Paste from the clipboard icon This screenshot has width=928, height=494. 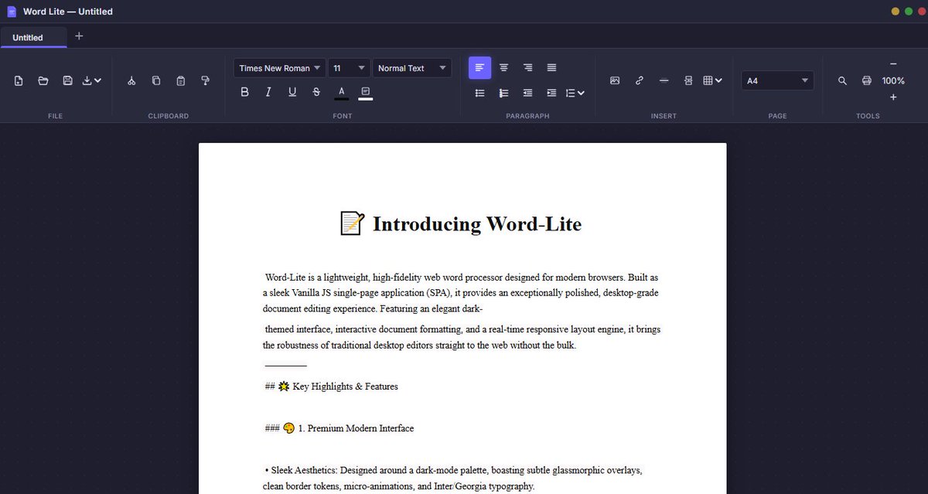point(180,80)
